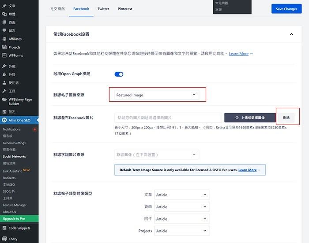Open the 留言 (Comments) bubble icon
Viewport: 309px width, 243px height.
click(4, 31)
